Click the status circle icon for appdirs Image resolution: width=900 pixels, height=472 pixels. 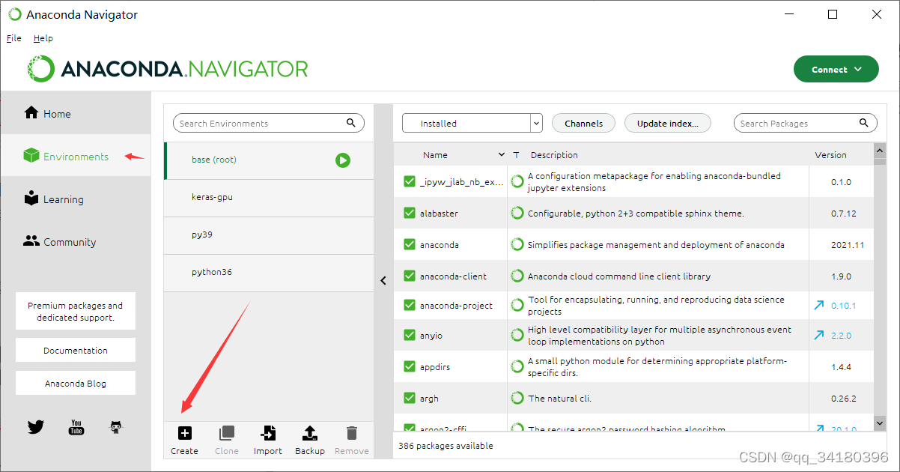point(517,366)
